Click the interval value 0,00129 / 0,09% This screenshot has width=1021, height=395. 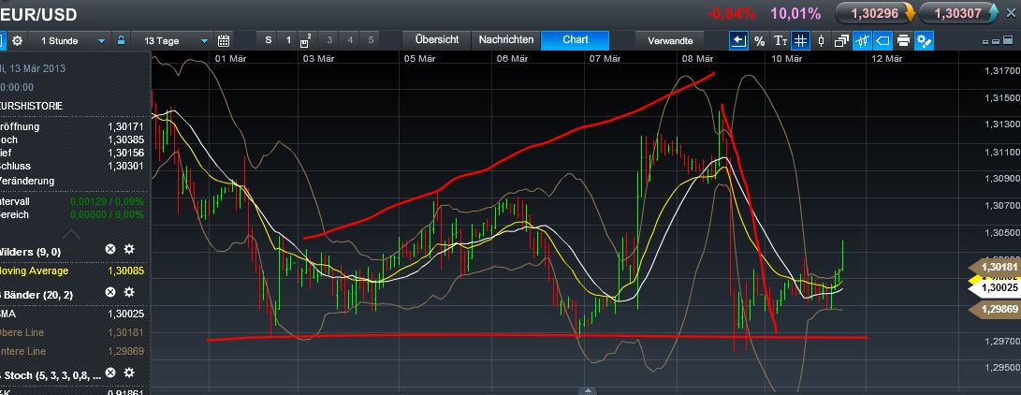point(106,202)
